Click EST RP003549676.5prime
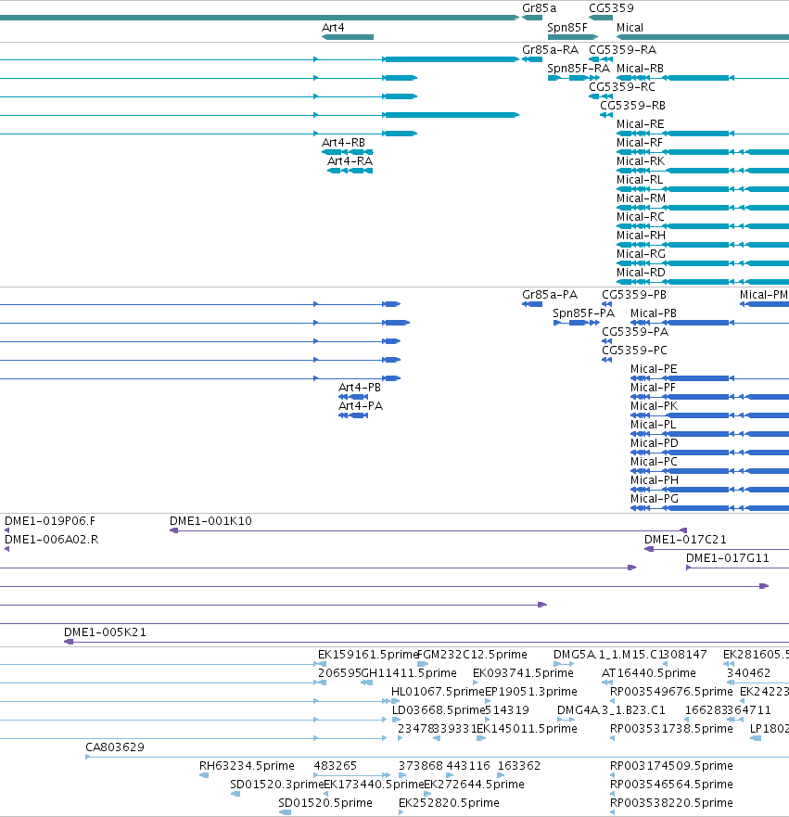 pyautogui.click(x=671, y=692)
